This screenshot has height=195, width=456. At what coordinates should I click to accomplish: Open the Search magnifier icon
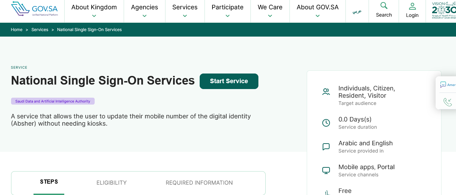pyautogui.click(x=384, y=6)
